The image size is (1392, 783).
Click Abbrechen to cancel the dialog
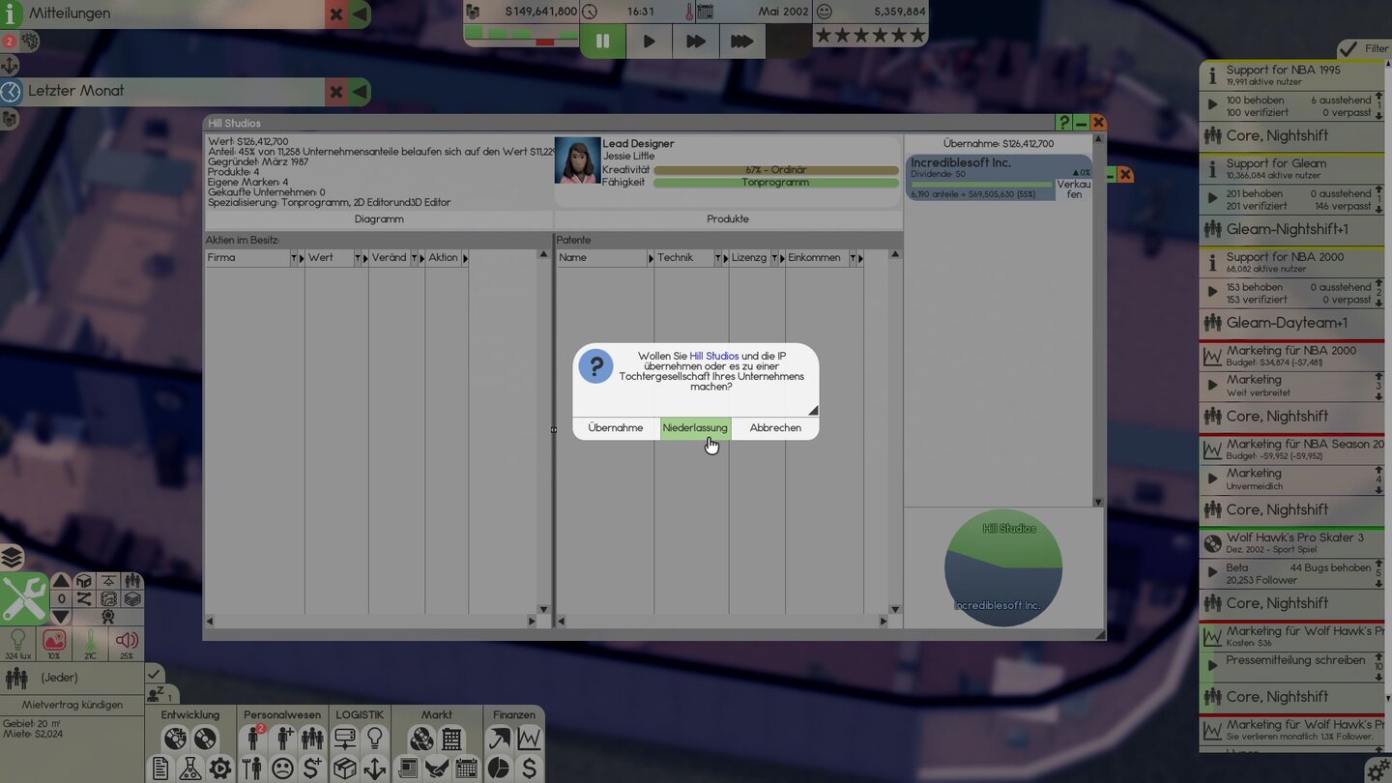775,428
